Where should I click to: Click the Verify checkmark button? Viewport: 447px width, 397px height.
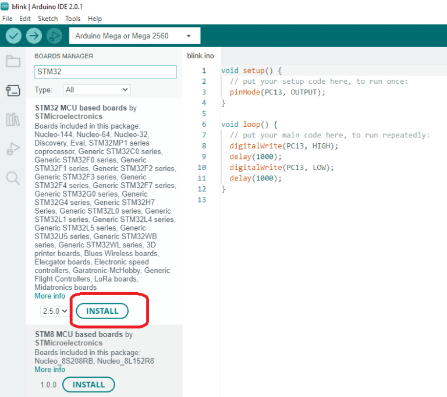pyautogui.click(x=13, y=36)
